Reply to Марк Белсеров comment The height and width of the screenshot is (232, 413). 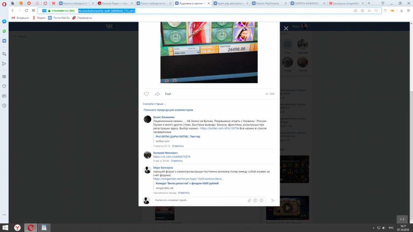click(184, 193)
